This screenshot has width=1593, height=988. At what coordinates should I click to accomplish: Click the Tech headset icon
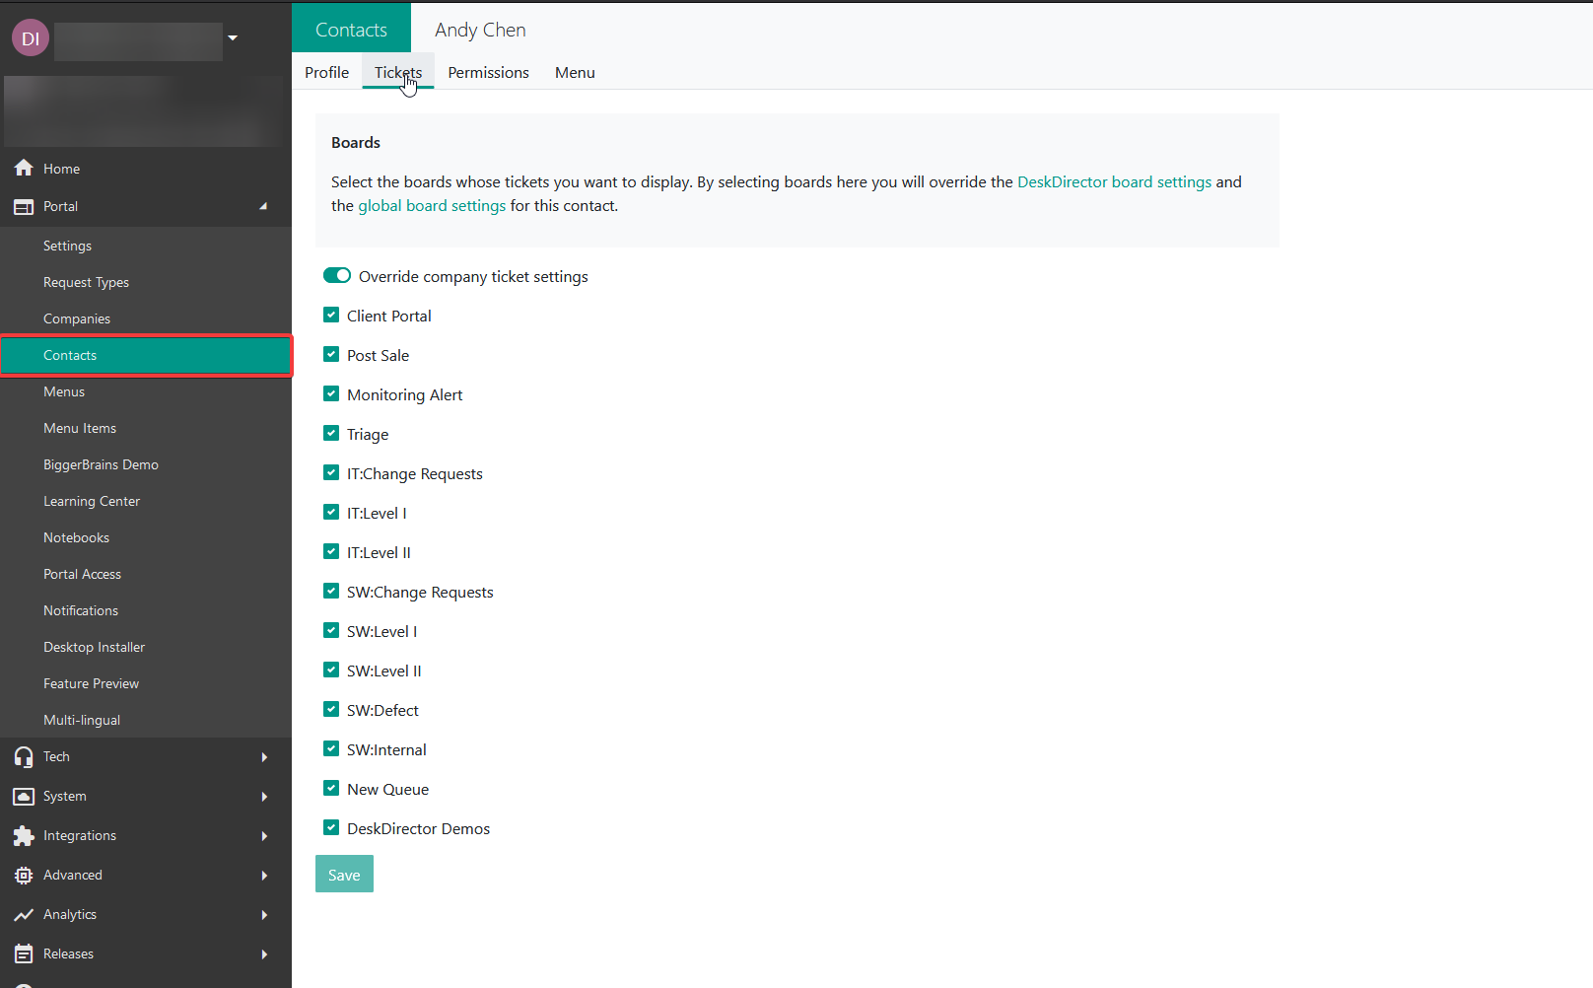pos(24,757)
